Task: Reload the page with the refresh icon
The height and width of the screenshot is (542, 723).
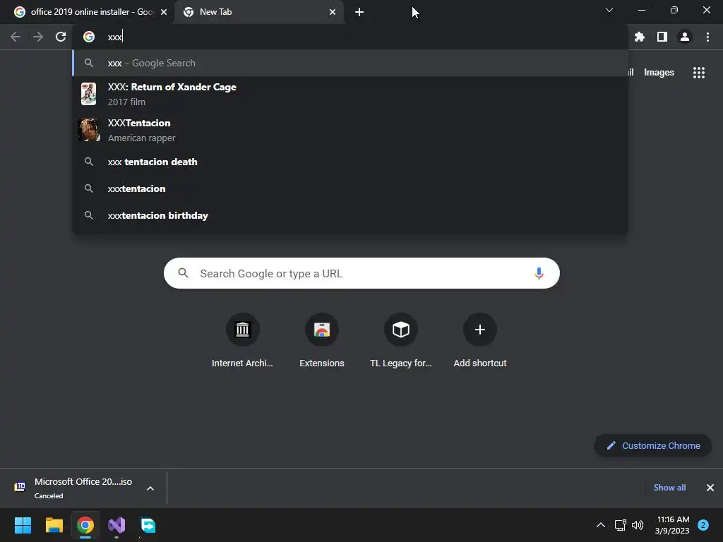Action: coord(61,37)
